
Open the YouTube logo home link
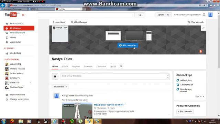11,14
